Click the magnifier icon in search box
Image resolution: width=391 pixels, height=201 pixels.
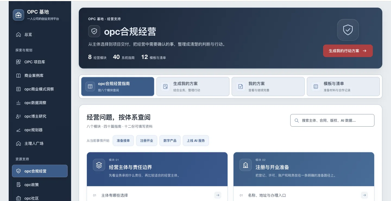297,120
